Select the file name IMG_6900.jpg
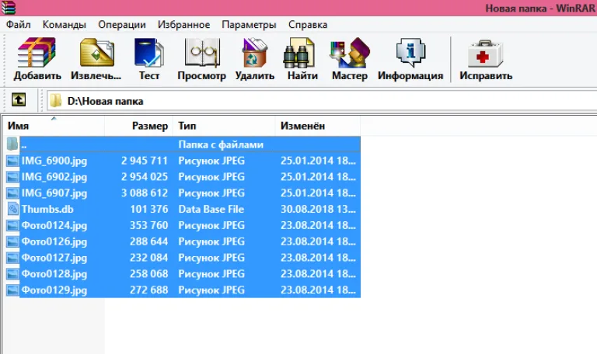The width and height of the screenshot is (597, 354). coord(54,161)
